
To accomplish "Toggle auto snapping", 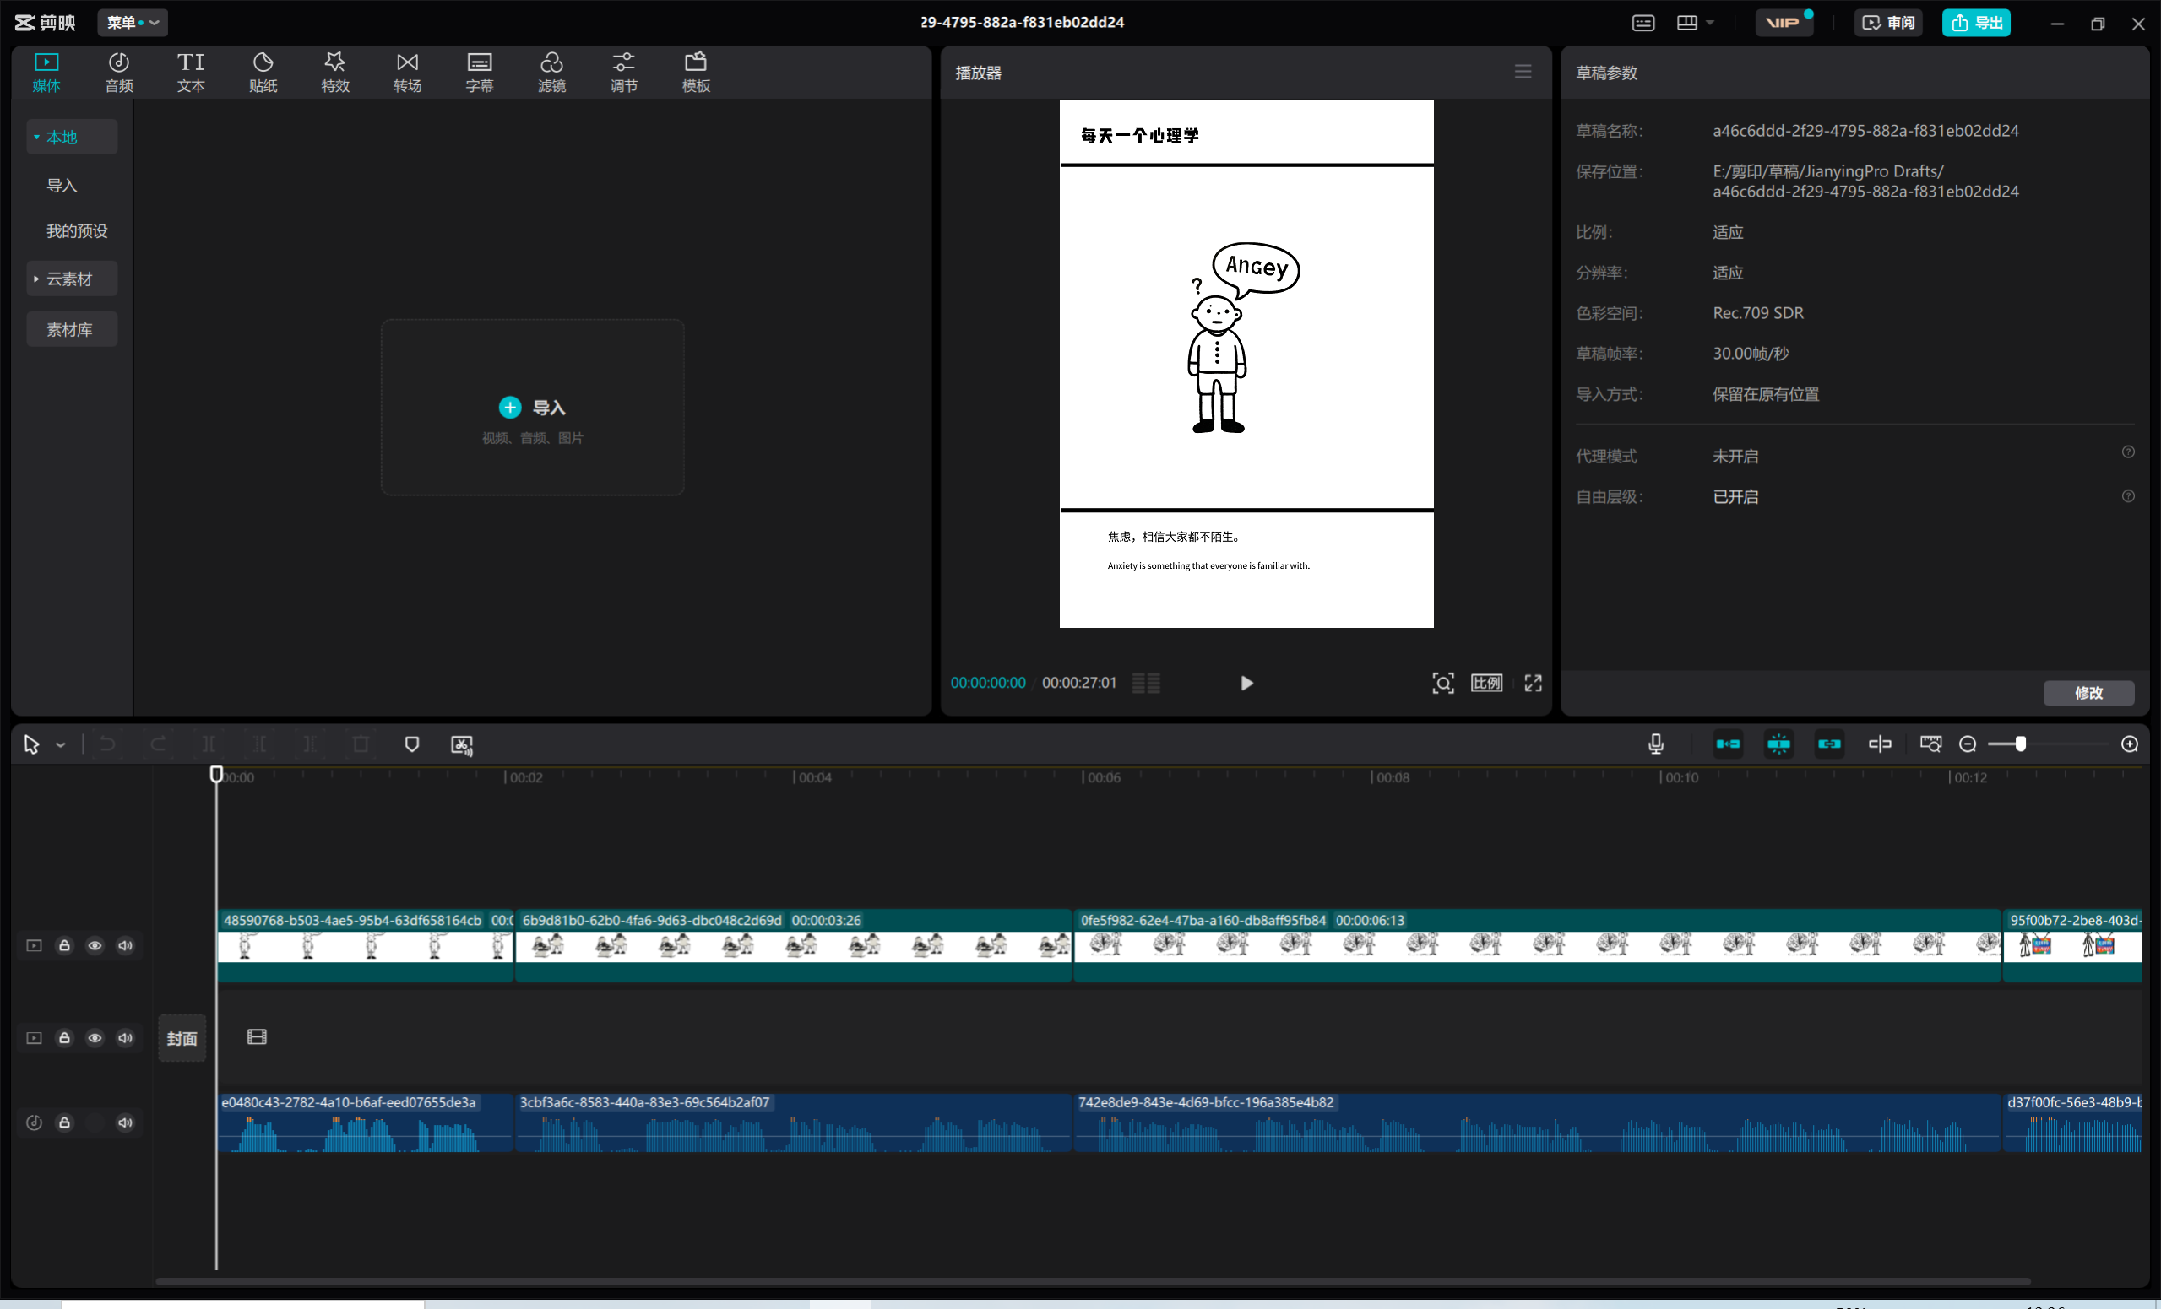I will [x=1778, y=744].
